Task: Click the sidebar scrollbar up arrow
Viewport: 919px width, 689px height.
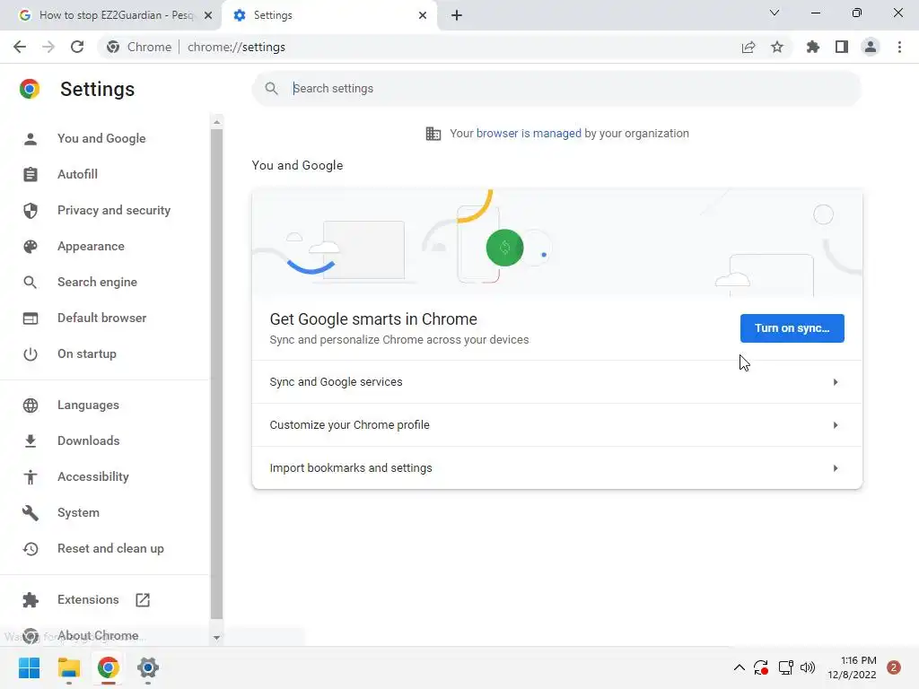Action: click(217, 122)
